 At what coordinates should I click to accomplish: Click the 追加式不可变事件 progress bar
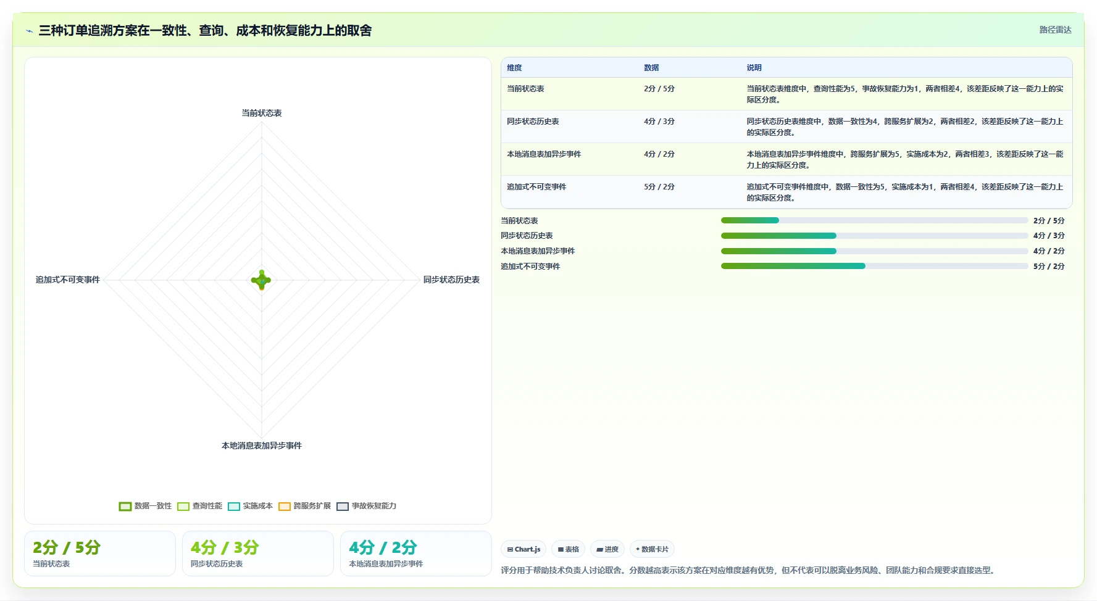(x=874, y=266)
